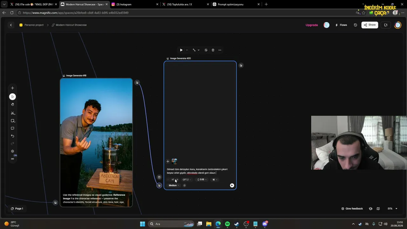Screen dimensions: 407x229
Task: Click the Image Generator #18 title label
Action: click(76, 76)
